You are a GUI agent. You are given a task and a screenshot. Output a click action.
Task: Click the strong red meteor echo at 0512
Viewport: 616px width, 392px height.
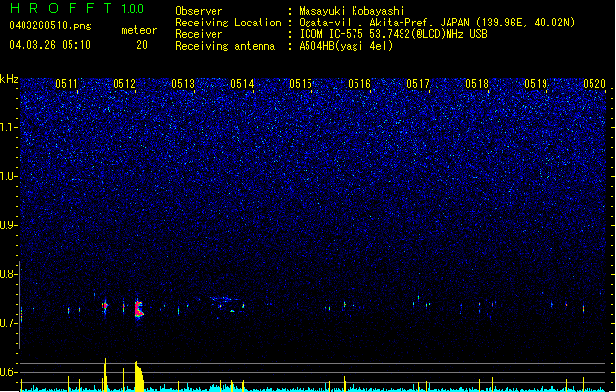pos(139,309)
